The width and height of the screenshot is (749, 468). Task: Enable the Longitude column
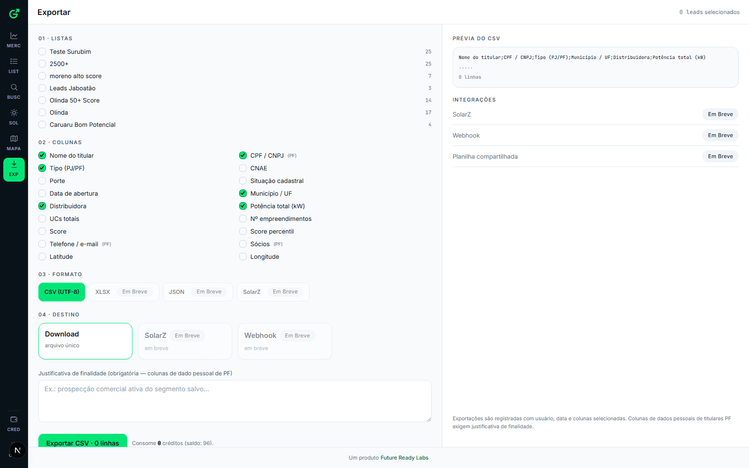(x=243, y=256)
